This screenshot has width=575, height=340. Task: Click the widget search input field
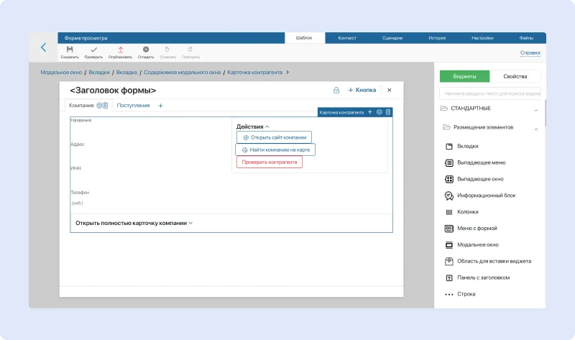tap(490, 93)
